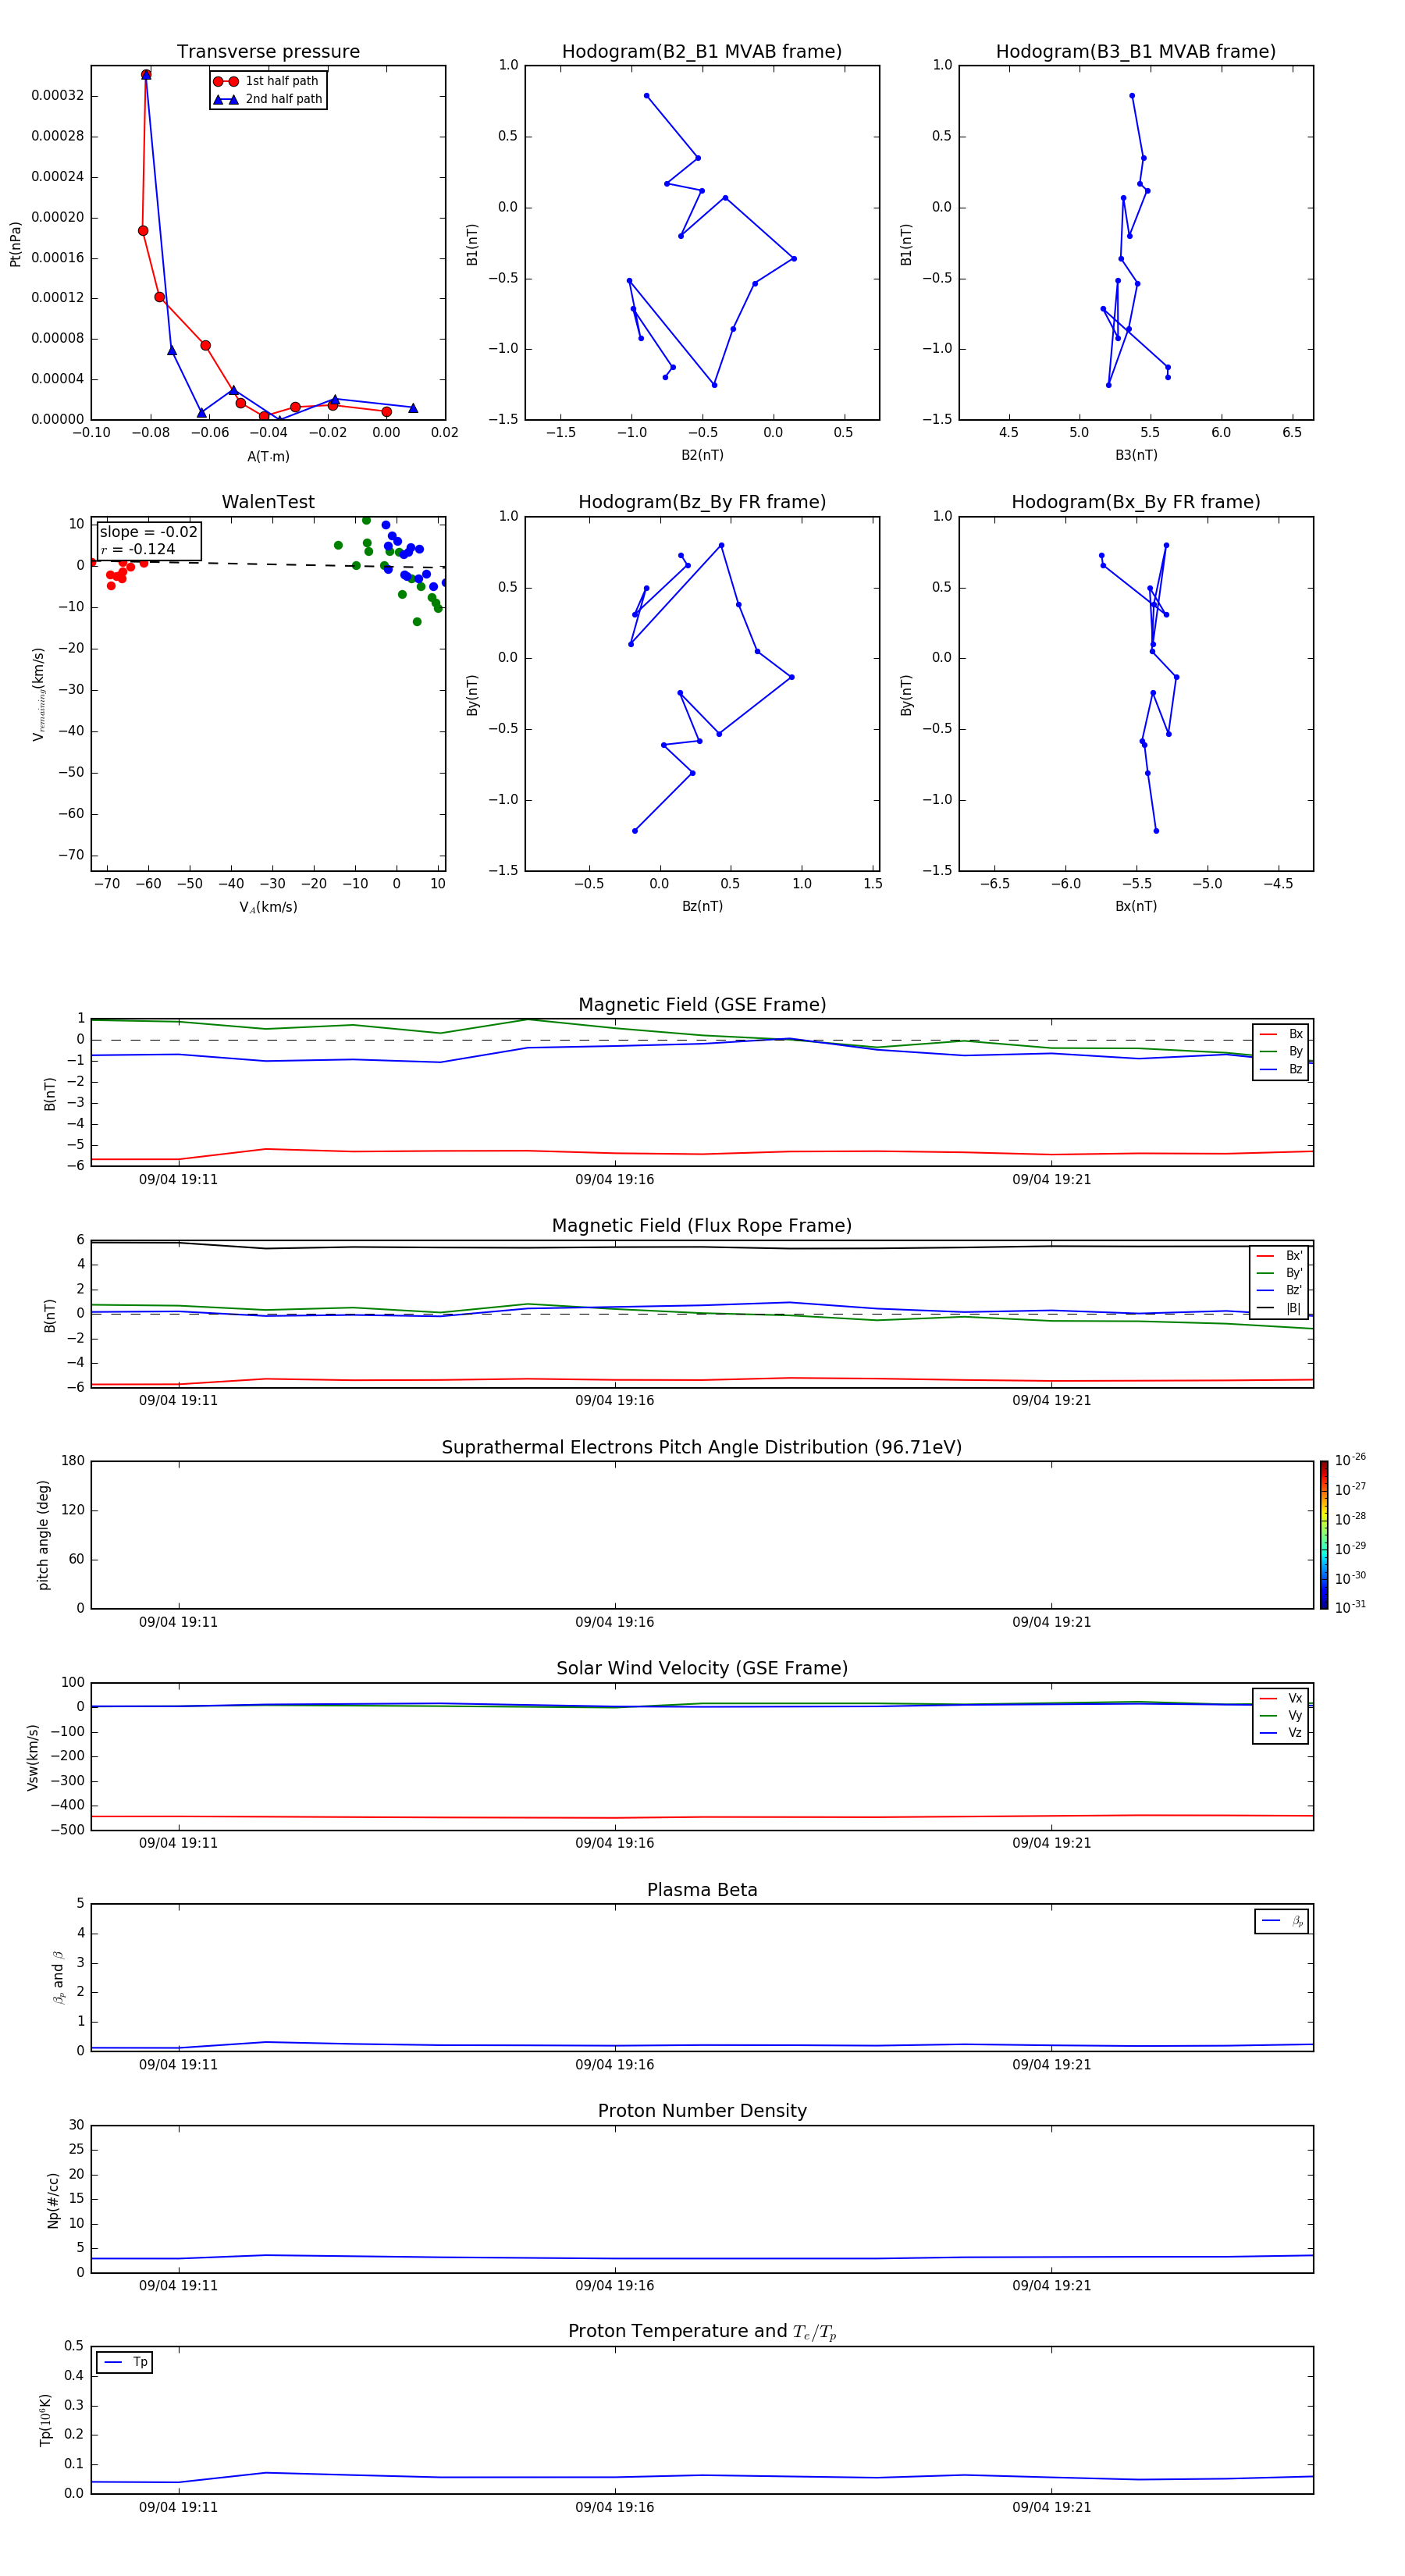The image size is (1405, 2576).
Task: Click the 'B2(nT)' x-axis label
Action: point(702,455)
